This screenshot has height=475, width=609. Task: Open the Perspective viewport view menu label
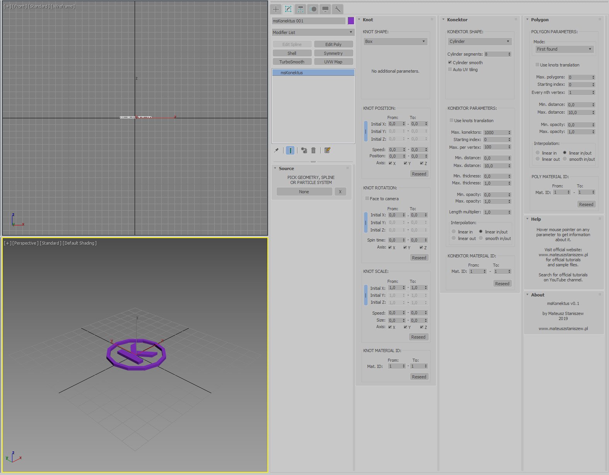pyautogui.click(x=26, y=243)
